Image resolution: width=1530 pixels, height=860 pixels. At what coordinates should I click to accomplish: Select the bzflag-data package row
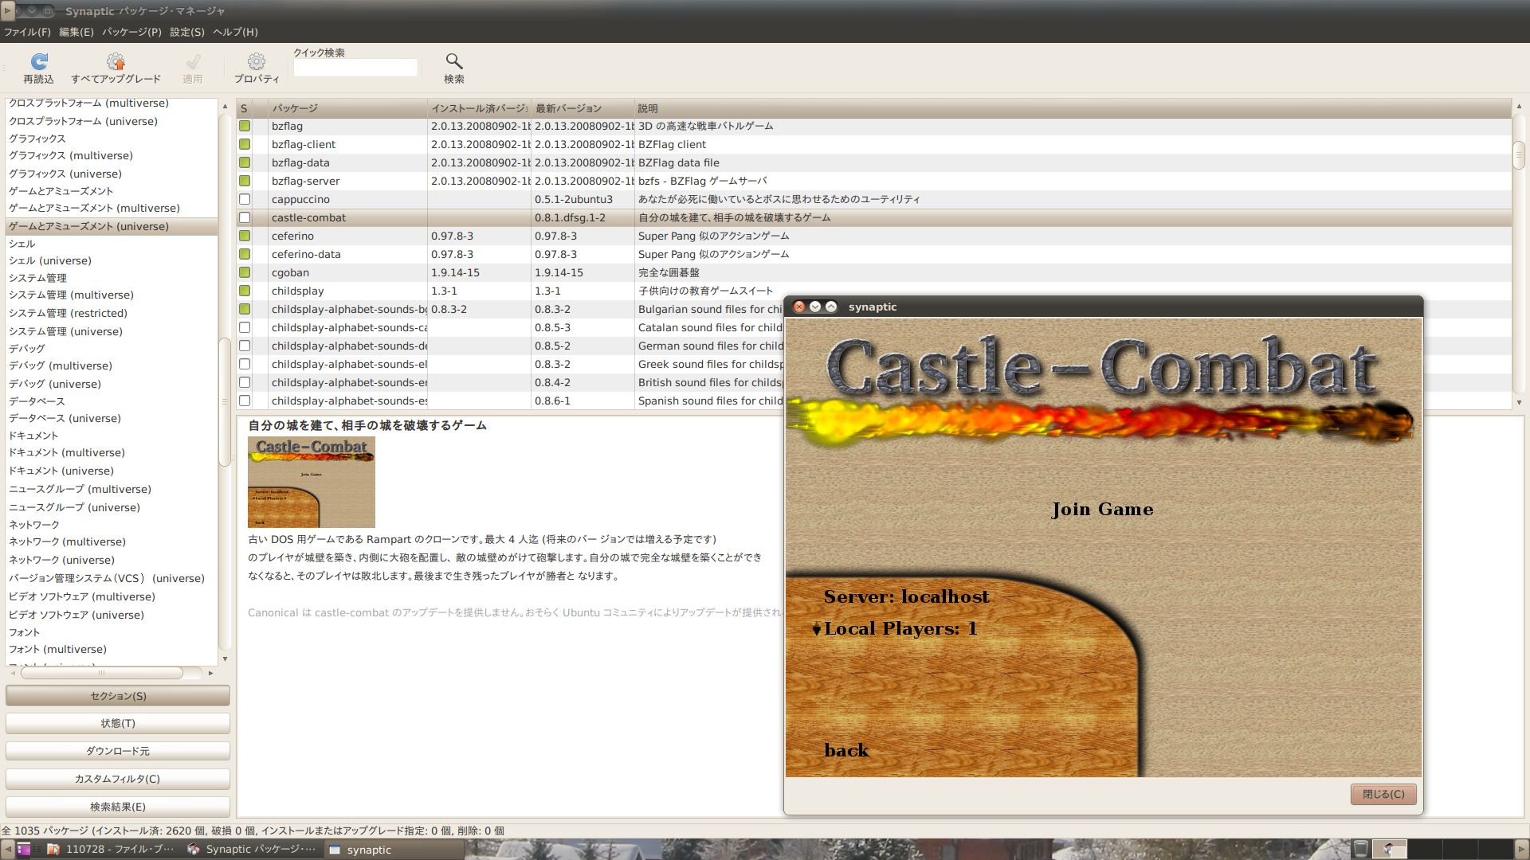point(873,162)
